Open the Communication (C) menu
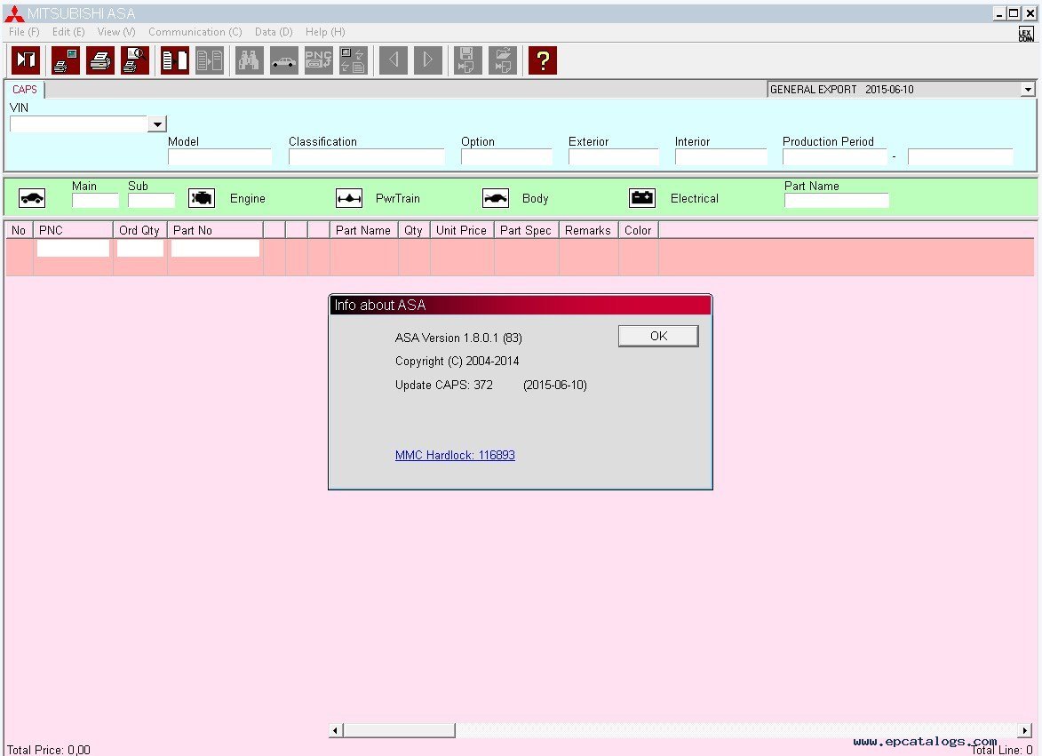The height and width of the screenshot is (756, 1042). (195, 32)
